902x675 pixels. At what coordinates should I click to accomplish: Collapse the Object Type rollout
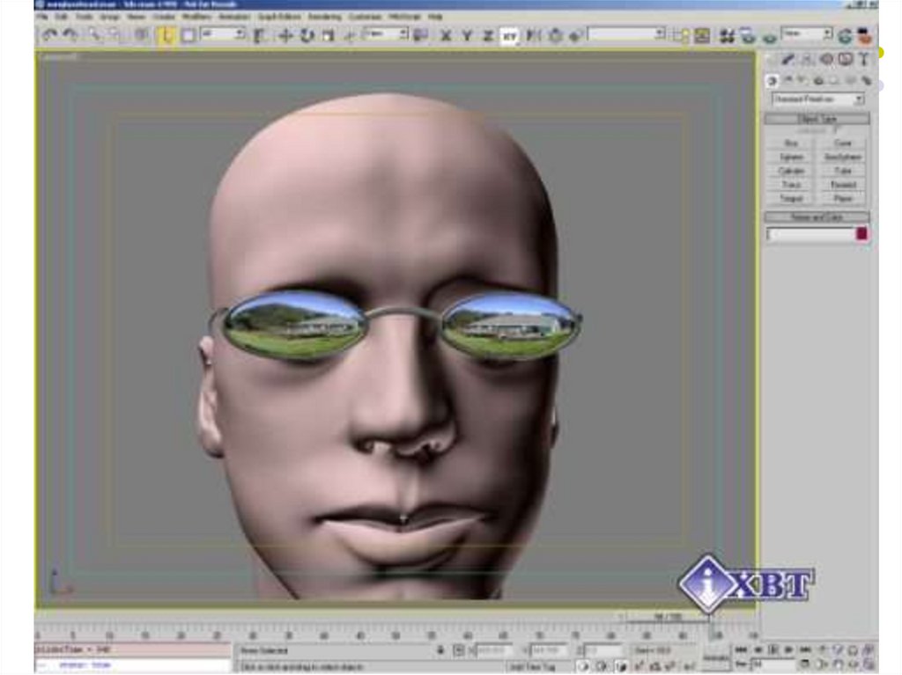817,118
